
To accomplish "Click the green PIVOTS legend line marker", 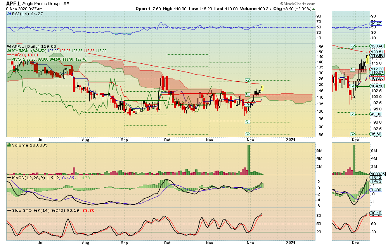I will tap(9, 59).
